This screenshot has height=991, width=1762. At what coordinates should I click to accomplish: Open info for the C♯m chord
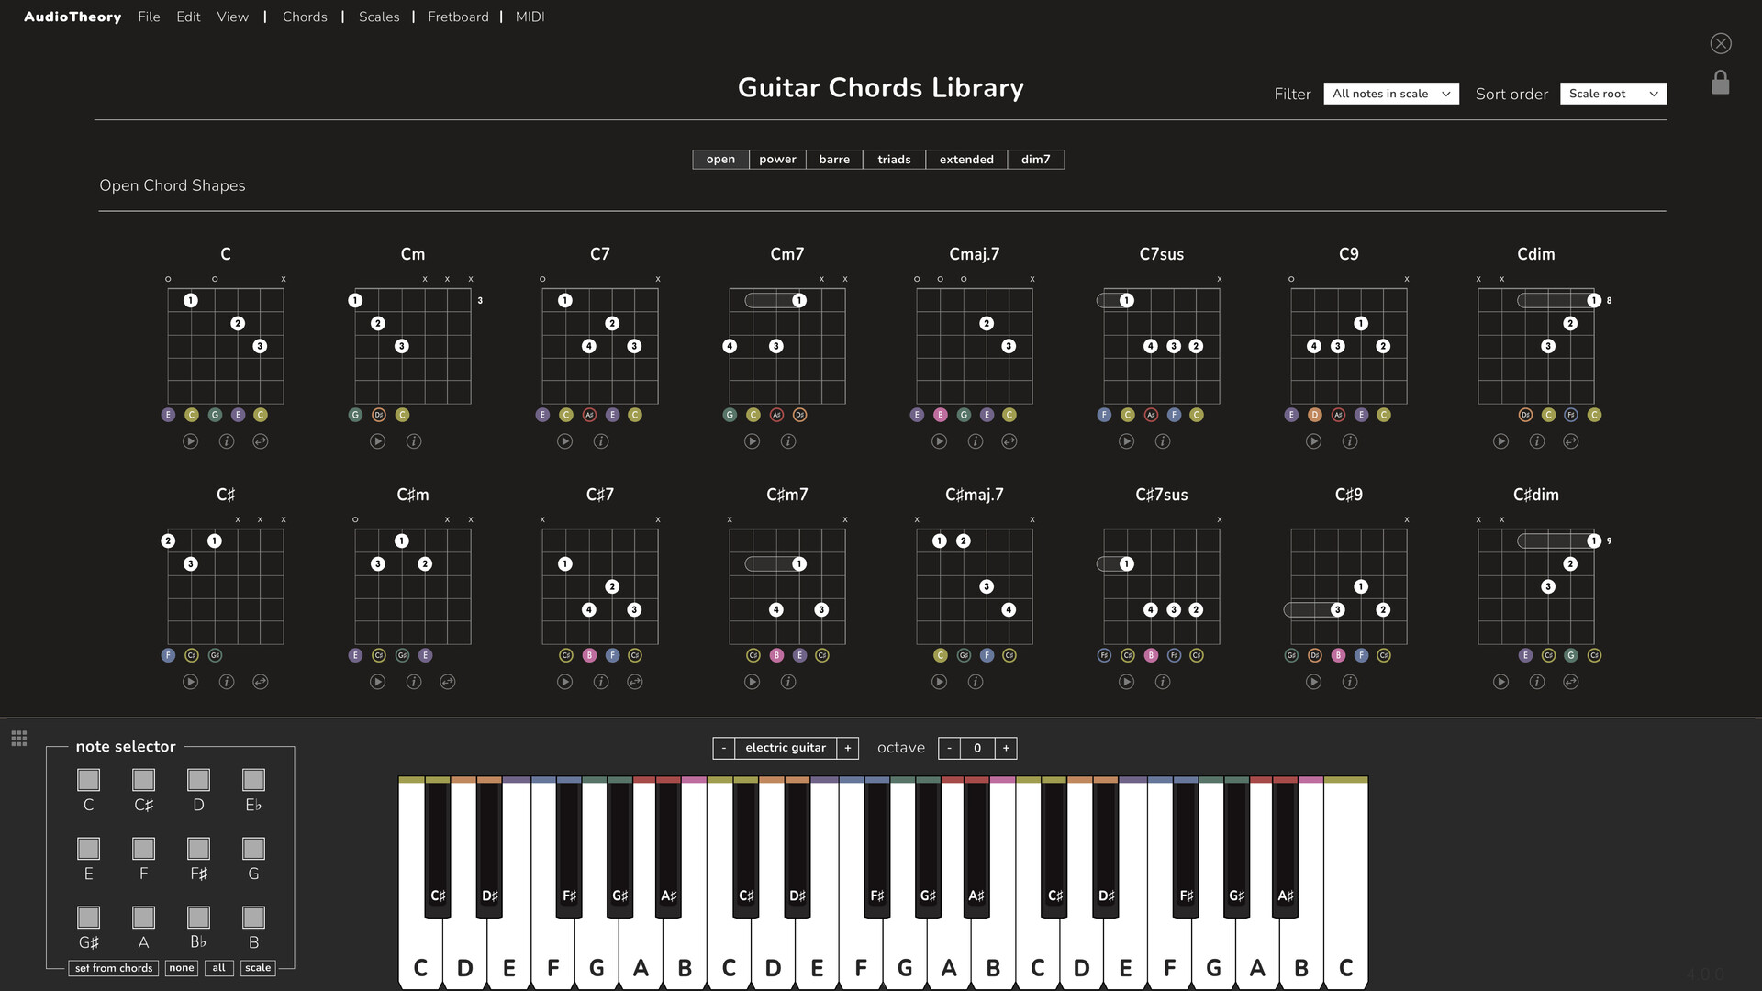[x=414, y=682]
